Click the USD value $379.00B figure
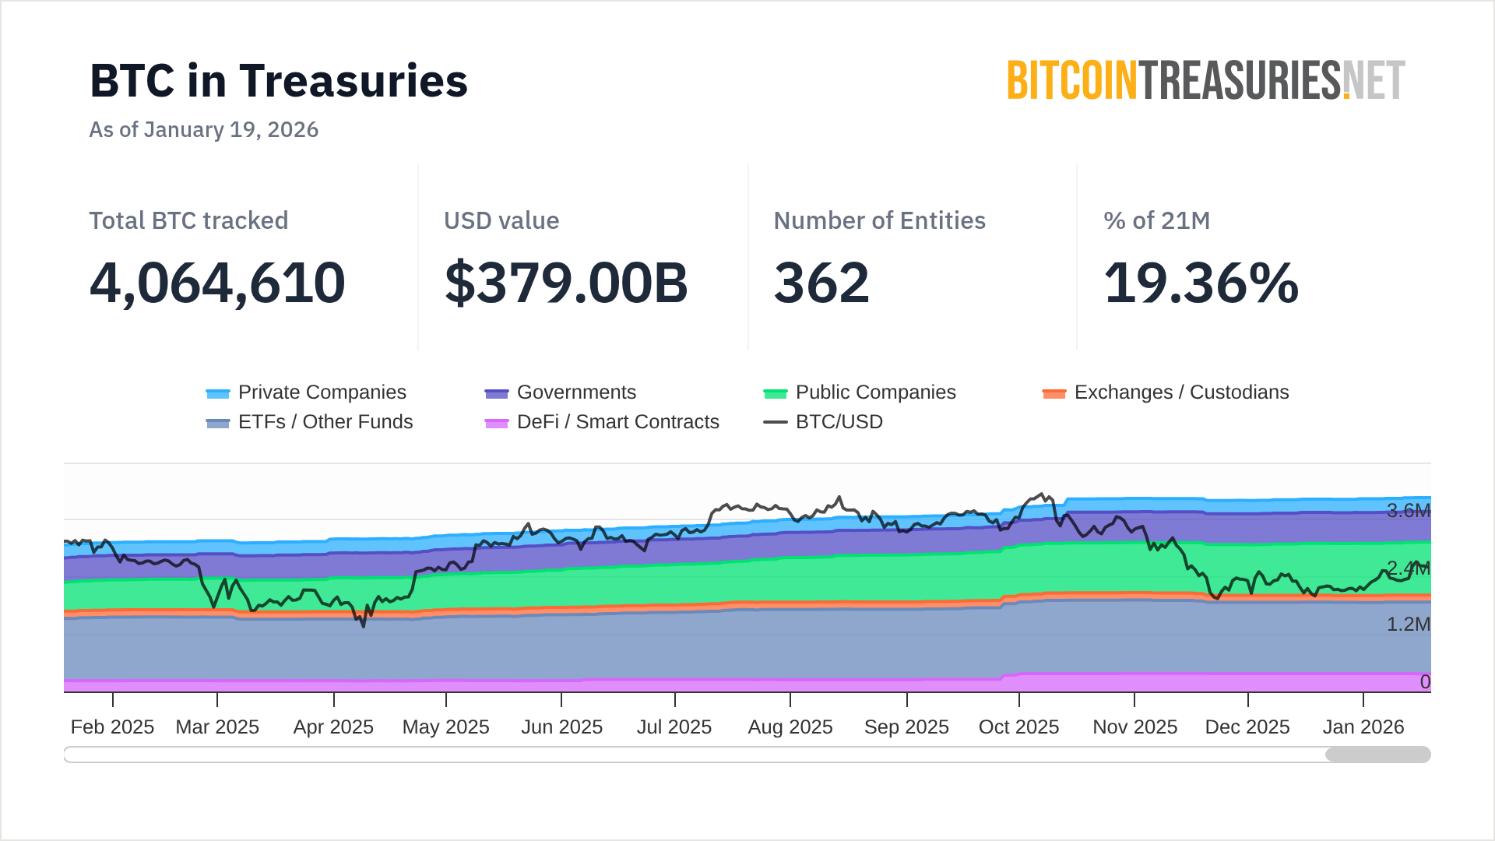Screen dimensions: 1495x841 [x=566, y=283]
